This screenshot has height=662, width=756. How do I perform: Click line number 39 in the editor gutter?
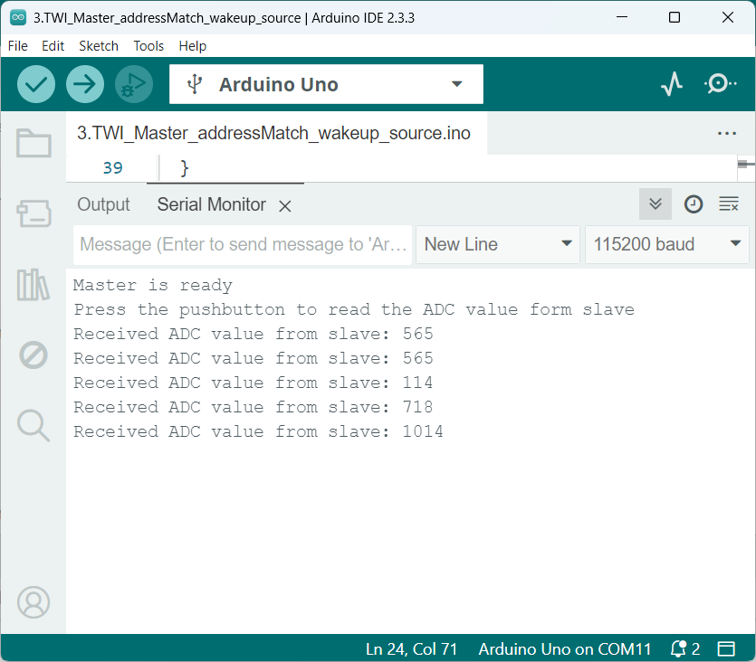[113, 167]
